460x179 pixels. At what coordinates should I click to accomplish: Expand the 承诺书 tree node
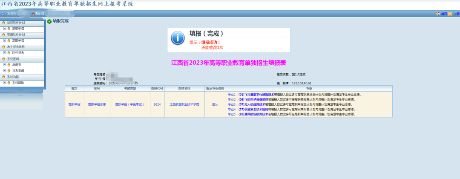coord(5,65)
